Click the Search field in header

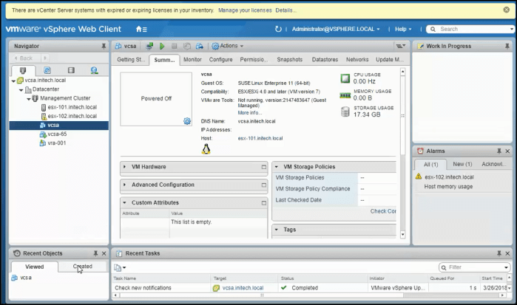(x=471, y=29)
